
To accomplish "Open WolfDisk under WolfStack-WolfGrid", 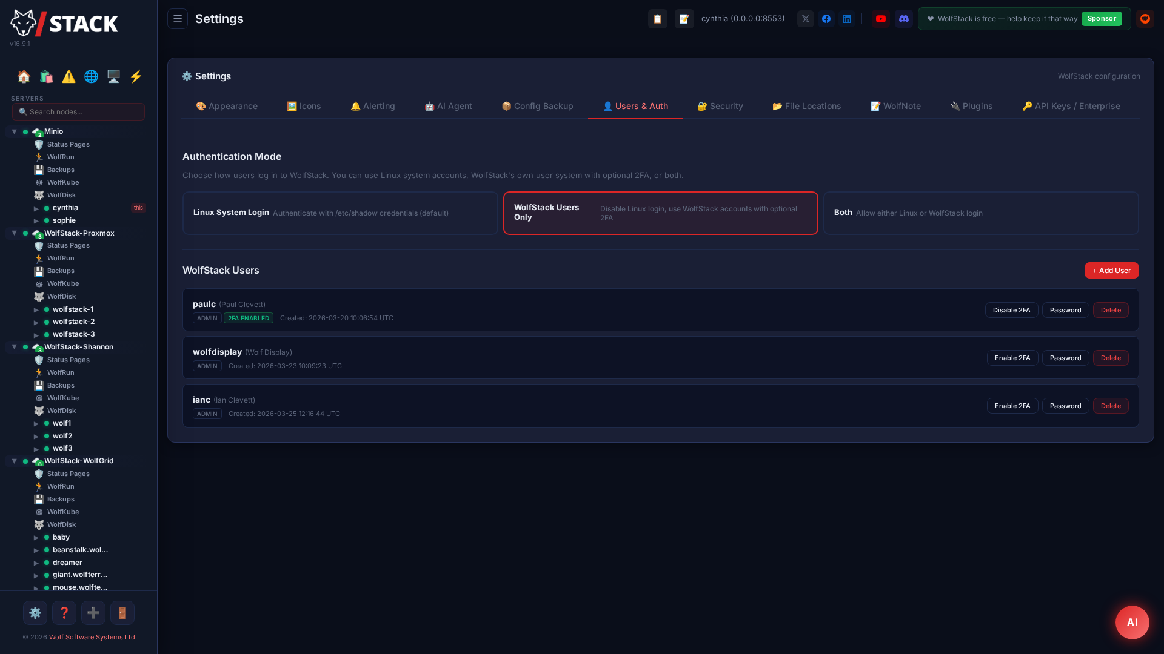I will coord(61,524).
